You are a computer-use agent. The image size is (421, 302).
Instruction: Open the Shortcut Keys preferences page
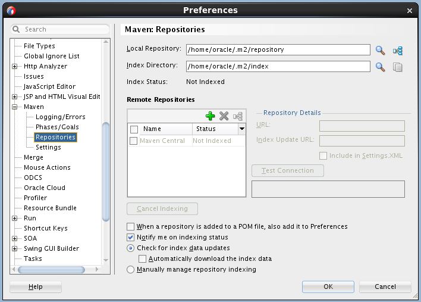45,228
